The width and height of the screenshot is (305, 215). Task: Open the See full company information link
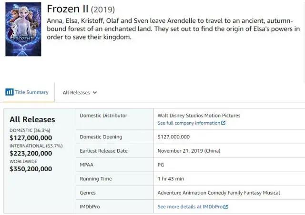pos(189,123)
